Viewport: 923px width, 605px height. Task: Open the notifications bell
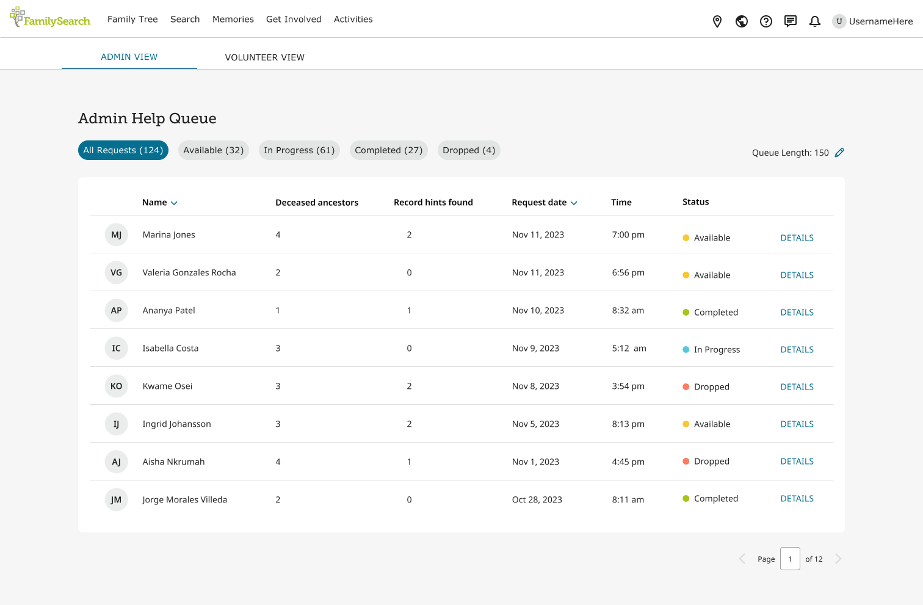815,21
